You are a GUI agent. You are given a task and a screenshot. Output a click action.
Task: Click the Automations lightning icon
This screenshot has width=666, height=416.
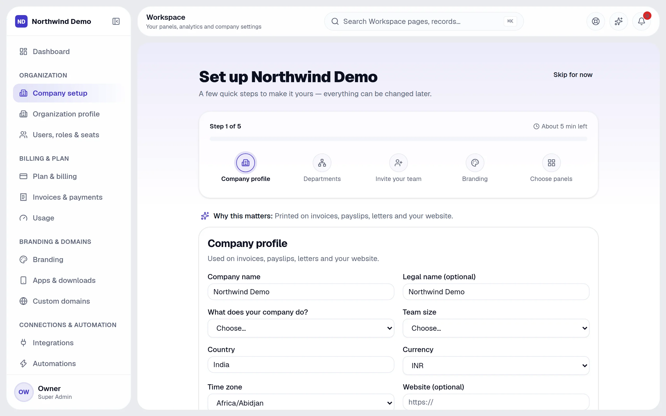pyautogui.click(x=23, y=363)
